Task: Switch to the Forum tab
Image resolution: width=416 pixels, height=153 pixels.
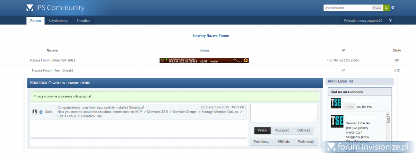Action: [35, 21]
